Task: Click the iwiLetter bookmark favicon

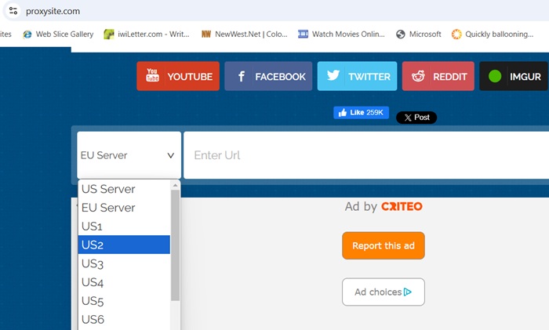Action: (109, 34)
